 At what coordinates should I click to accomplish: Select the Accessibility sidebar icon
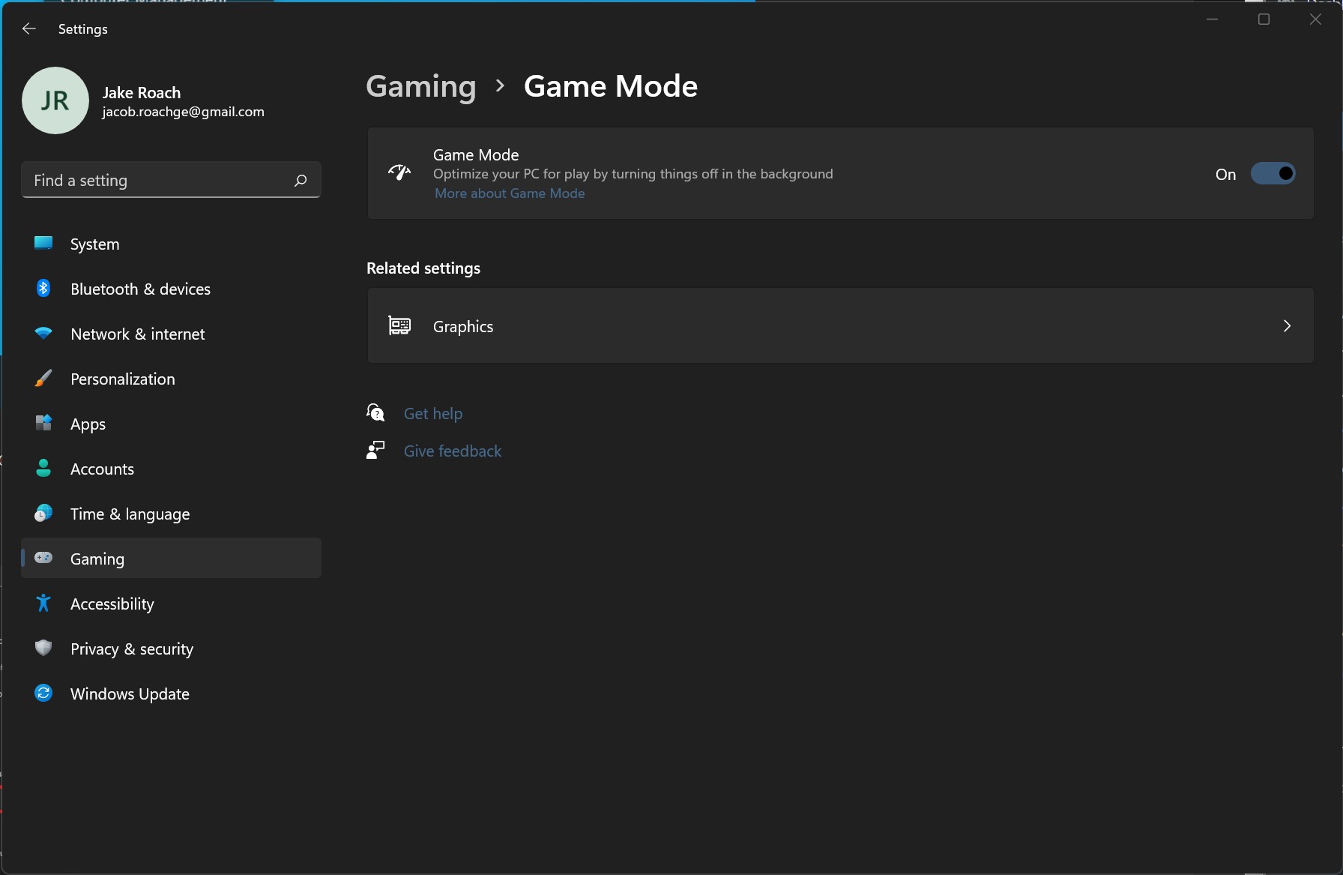(x=43, y=604)
